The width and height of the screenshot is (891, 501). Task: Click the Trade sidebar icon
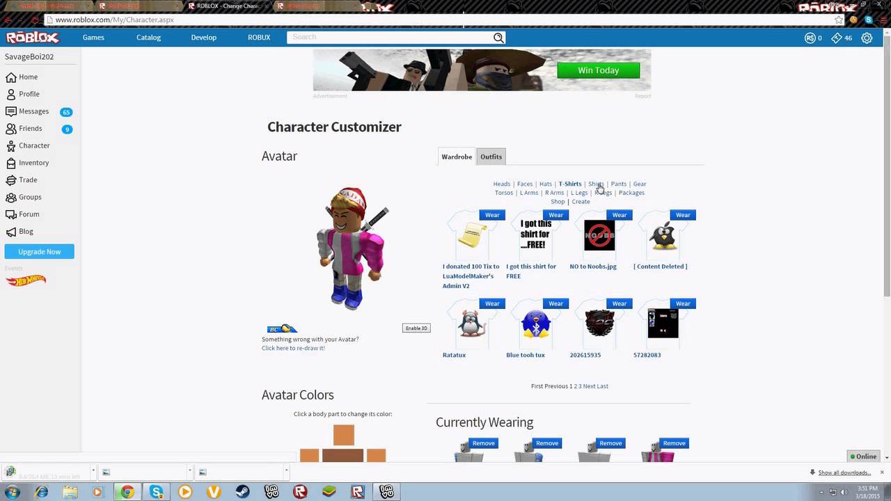[x=11, y=180]
